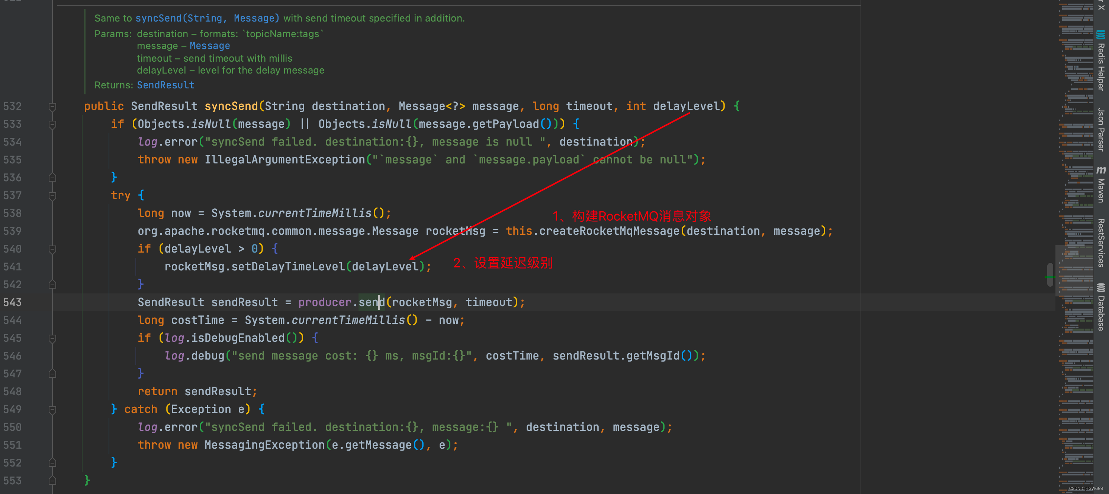Click method end fold marker at line 553
This screenshot has width=1109, height=494.
click(x=52, y=481)
